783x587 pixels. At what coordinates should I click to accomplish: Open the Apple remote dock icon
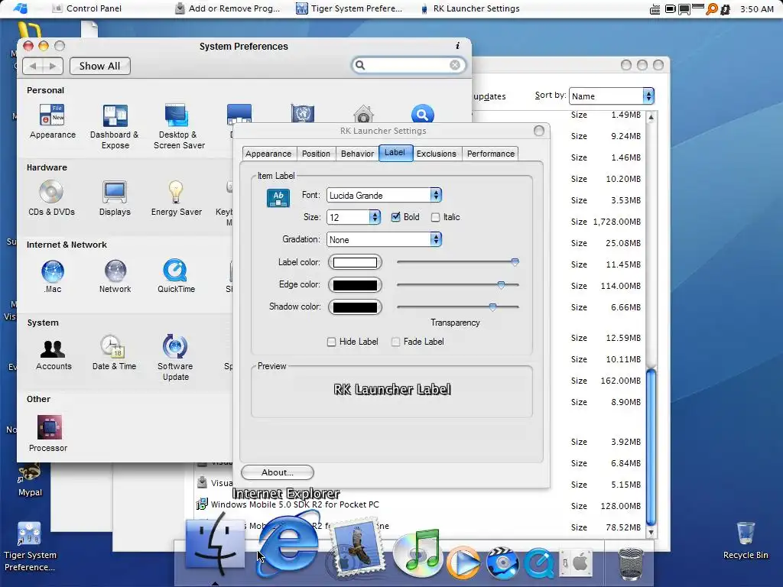tap(575, 563)
